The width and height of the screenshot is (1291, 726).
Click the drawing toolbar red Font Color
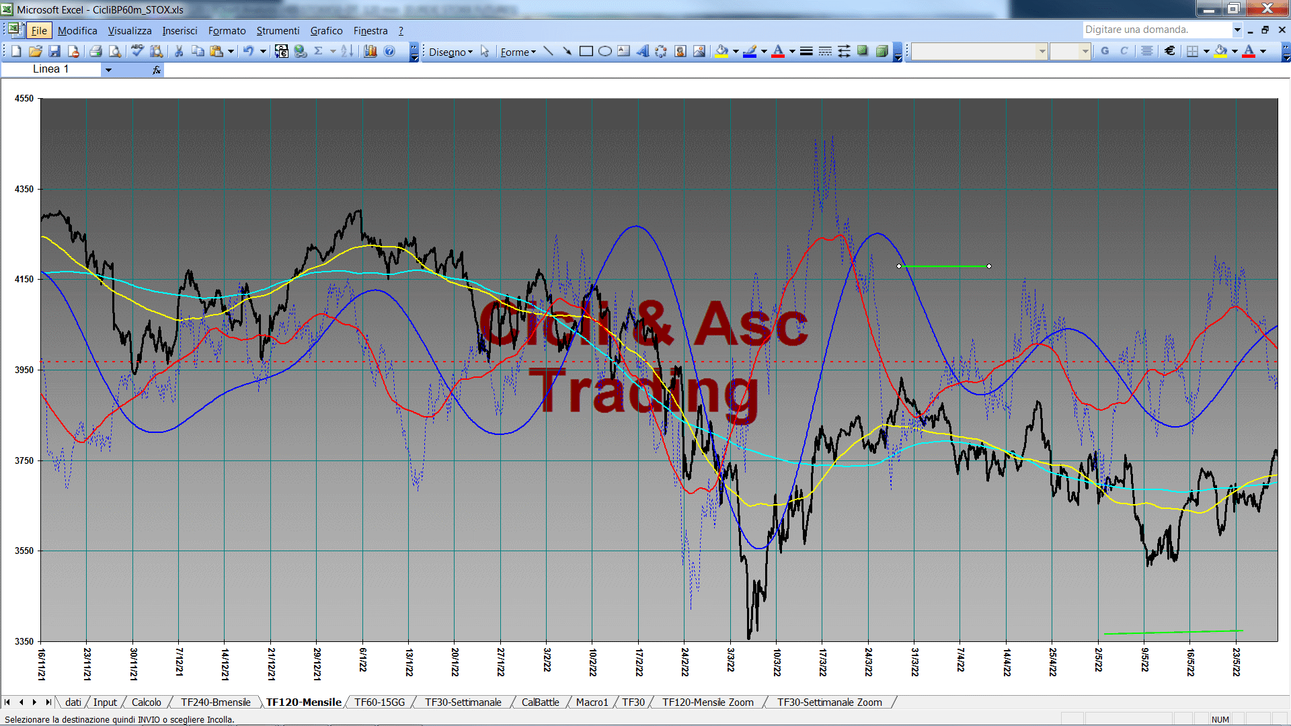(778, 51)
